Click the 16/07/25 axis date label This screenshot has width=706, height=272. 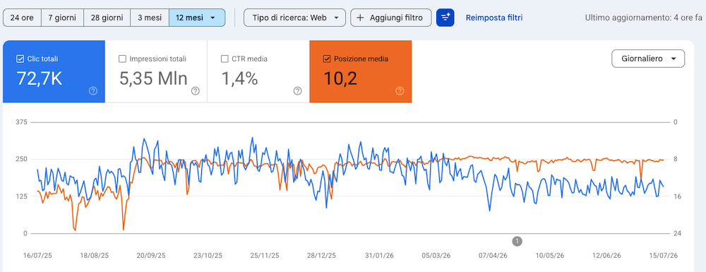[37, 255]
